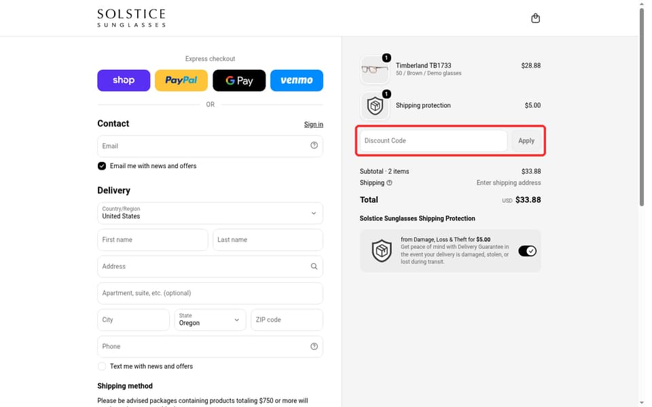Click the Discount Code input field
This screenshot has width=652, height=407.
(x=433, y=141)
